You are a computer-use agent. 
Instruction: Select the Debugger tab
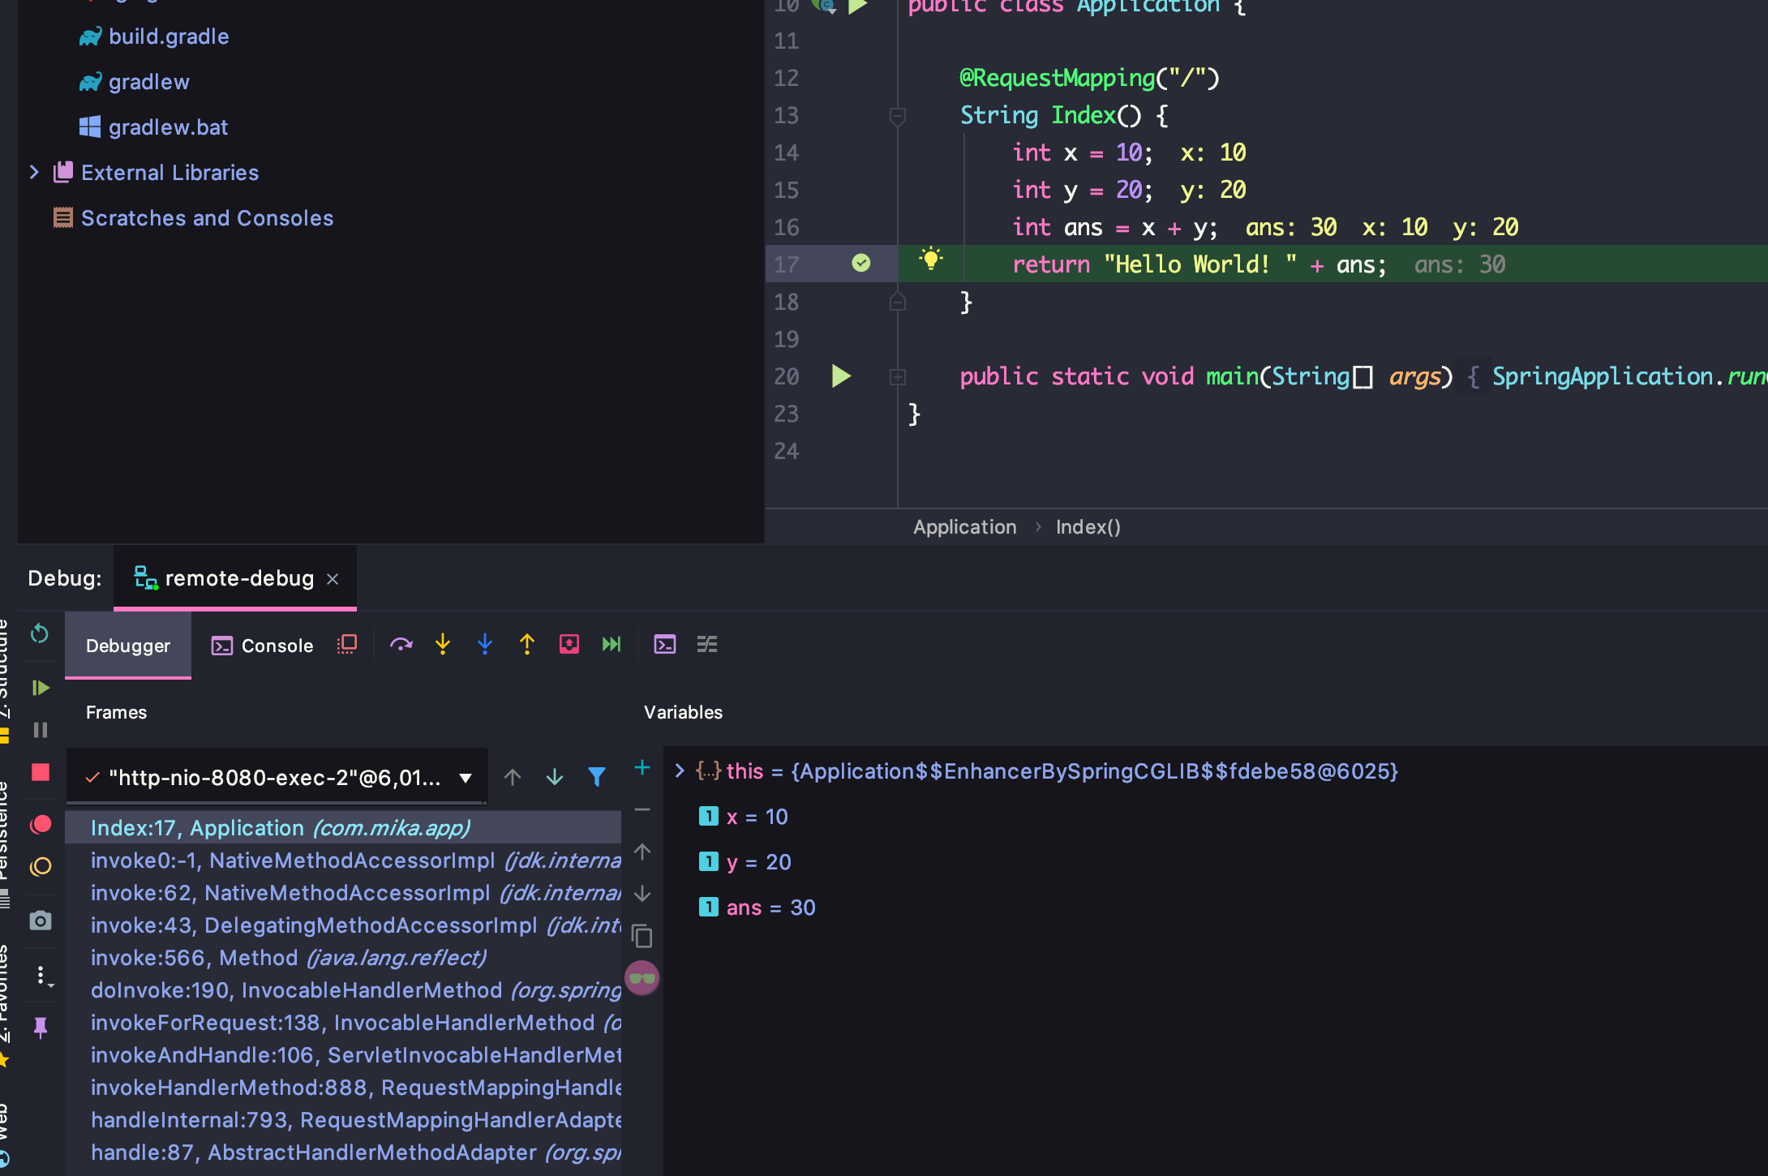127,645
